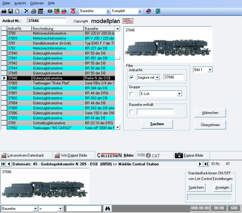This screenshot has width=242, height=213.
Task: Jump to the last record with the last-record arrow
Action: 206,164
